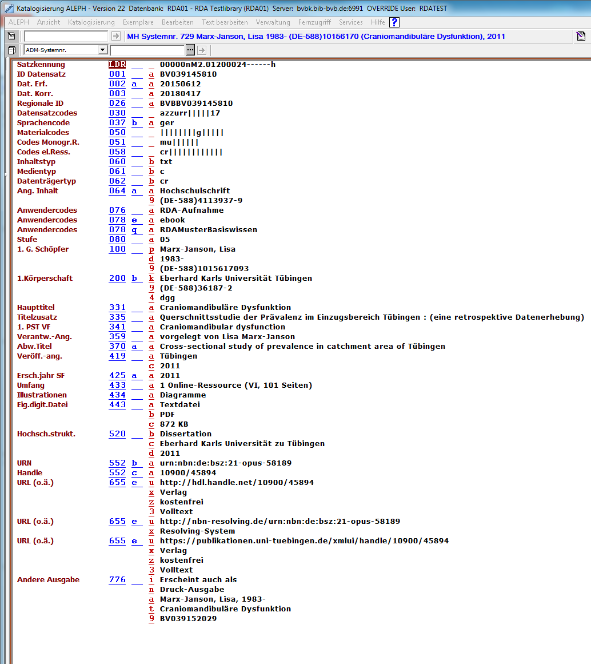
Task: Open the Fernzugriff menu
Action: (x=314, y=22)
